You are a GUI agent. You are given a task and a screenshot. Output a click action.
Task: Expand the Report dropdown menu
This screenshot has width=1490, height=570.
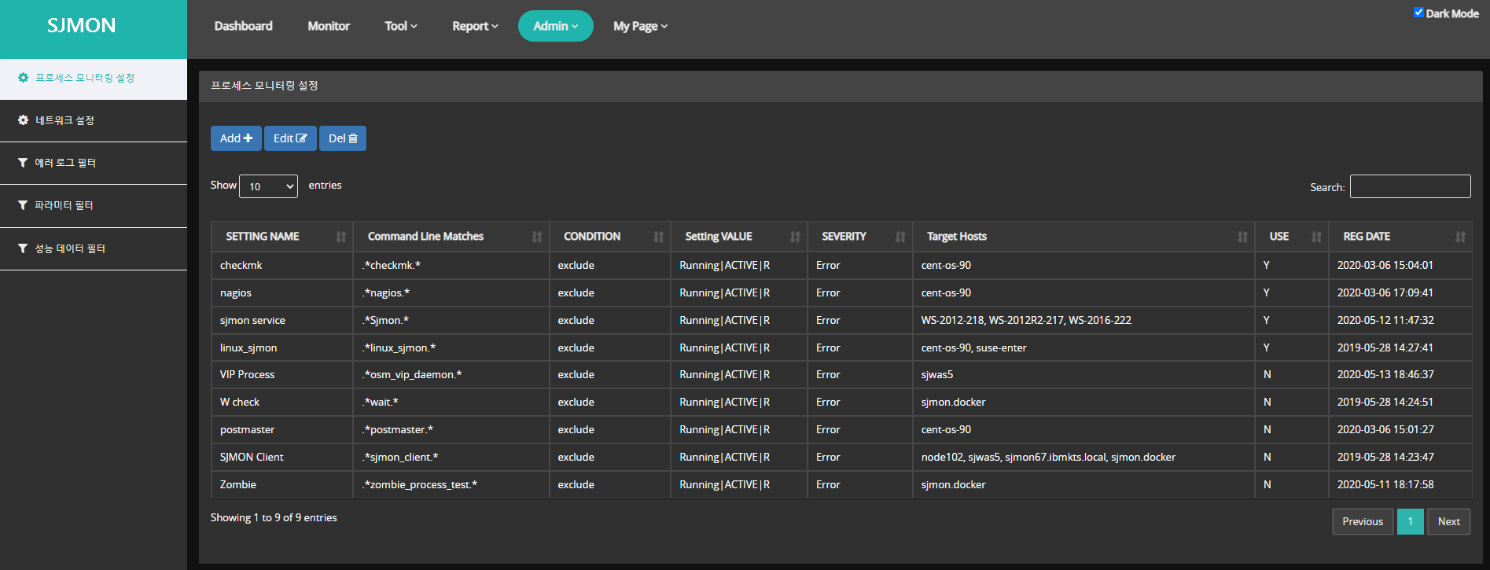475,26
